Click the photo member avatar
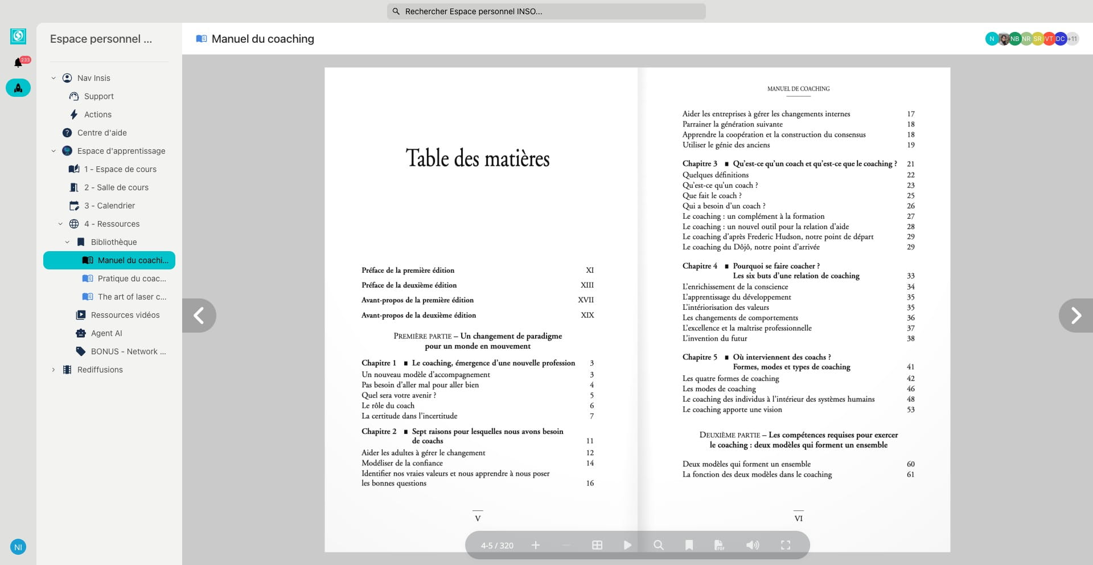 coord(1004,39)
